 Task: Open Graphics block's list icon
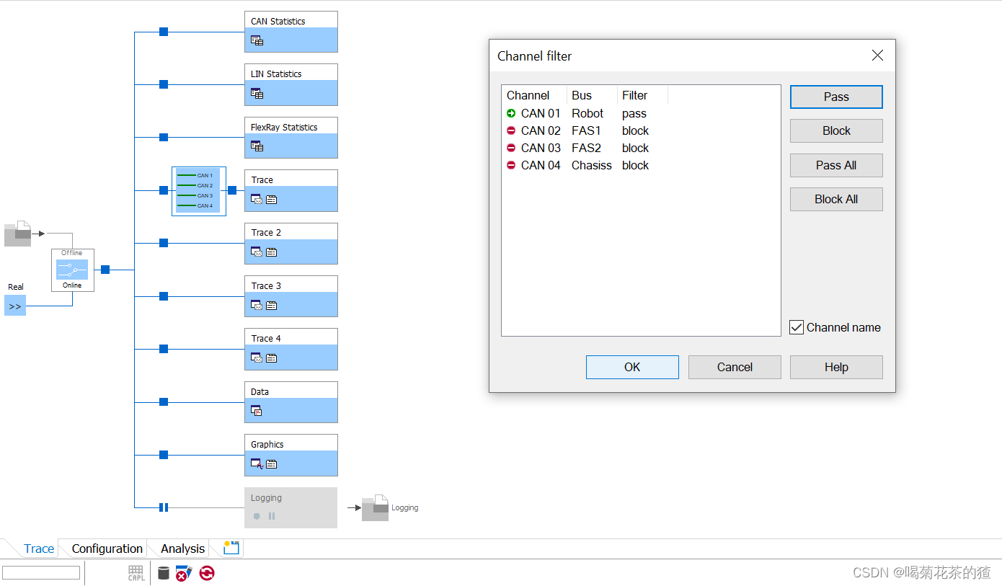272,464
